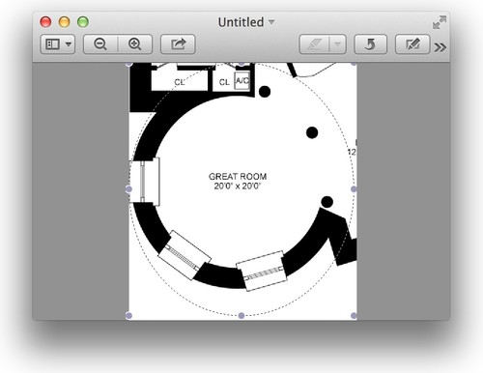This screenshot has width=483, height=373.
Task: Click the Zoom In magnifier button
Action: coord(135,44)
